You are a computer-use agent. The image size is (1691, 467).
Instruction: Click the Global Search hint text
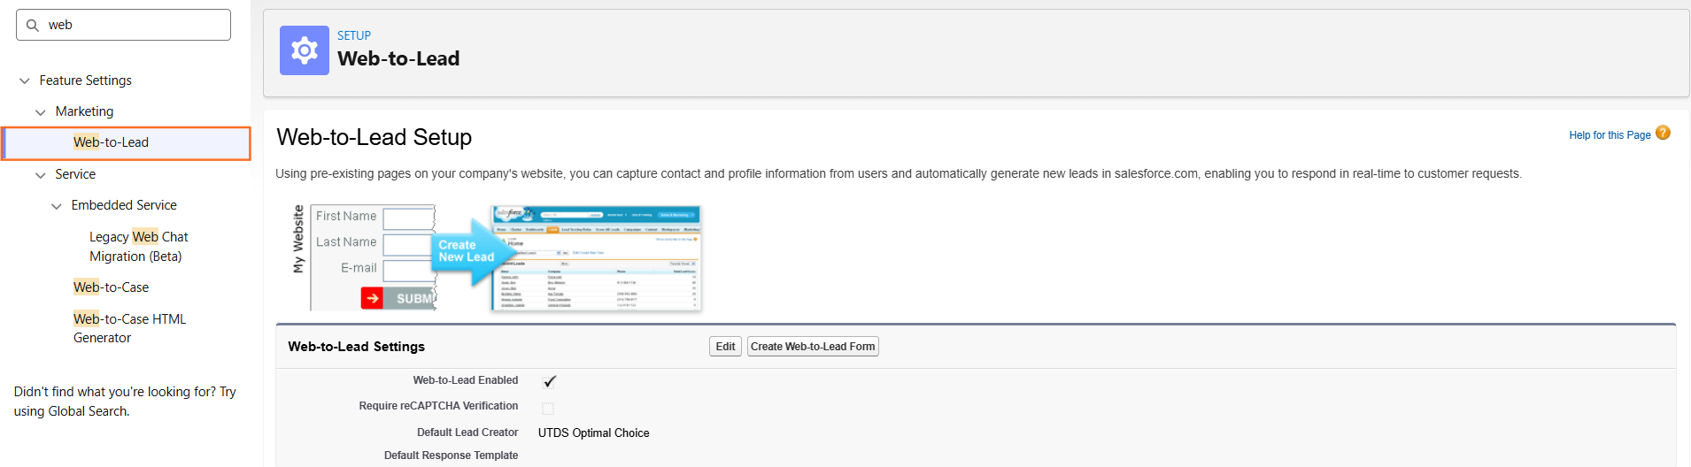point(125,402)
